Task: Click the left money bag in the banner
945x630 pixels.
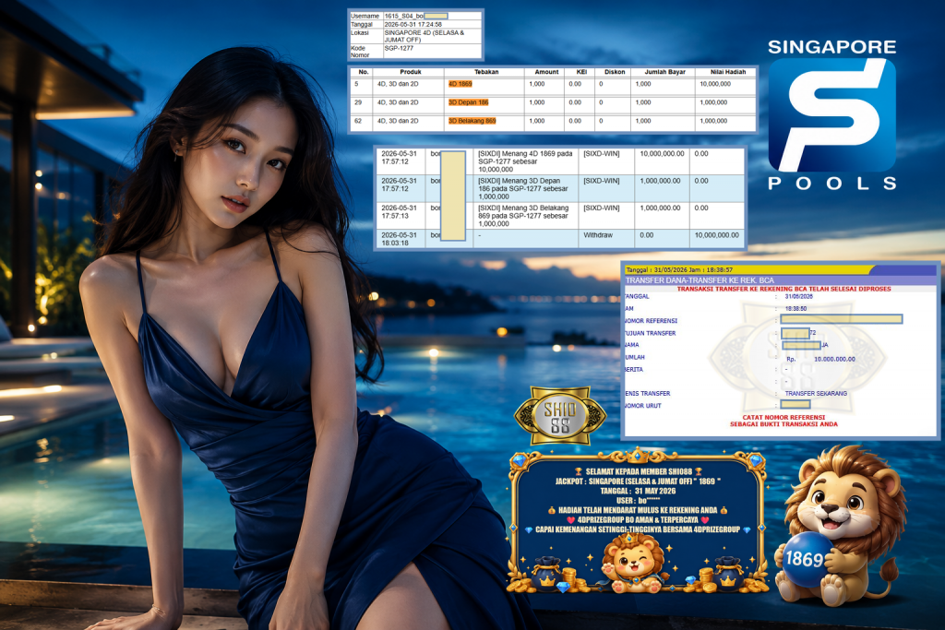Action: (x=546, y=574)
